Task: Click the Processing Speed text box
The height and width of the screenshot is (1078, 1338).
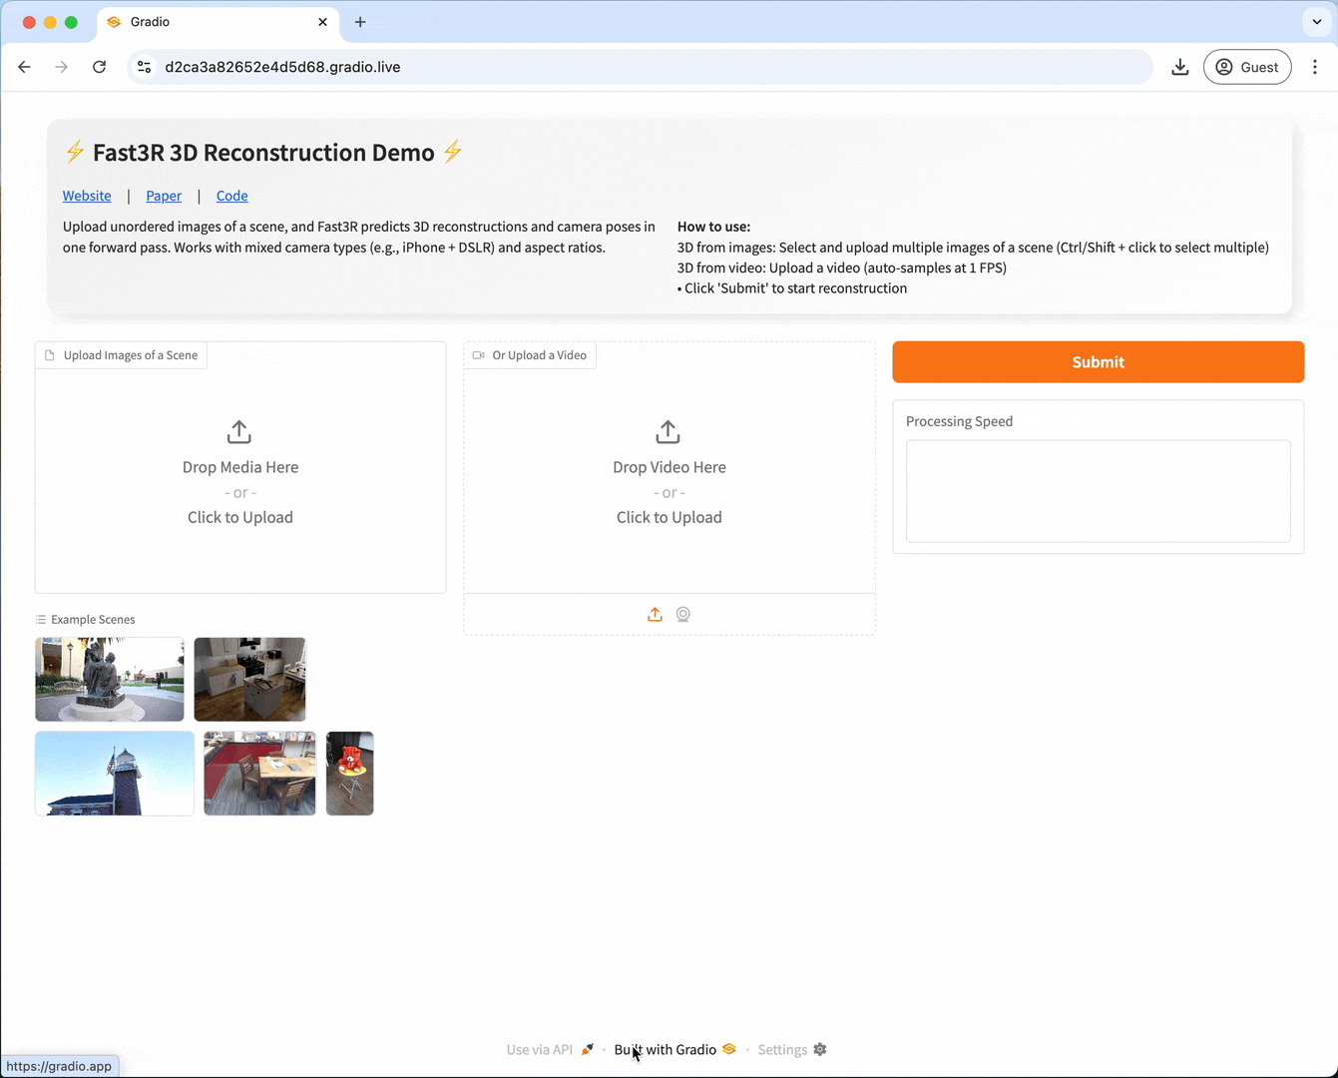Action: point(1098,491)
